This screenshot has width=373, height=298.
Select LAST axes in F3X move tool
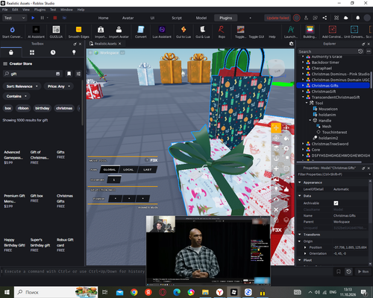pos(148,170)
